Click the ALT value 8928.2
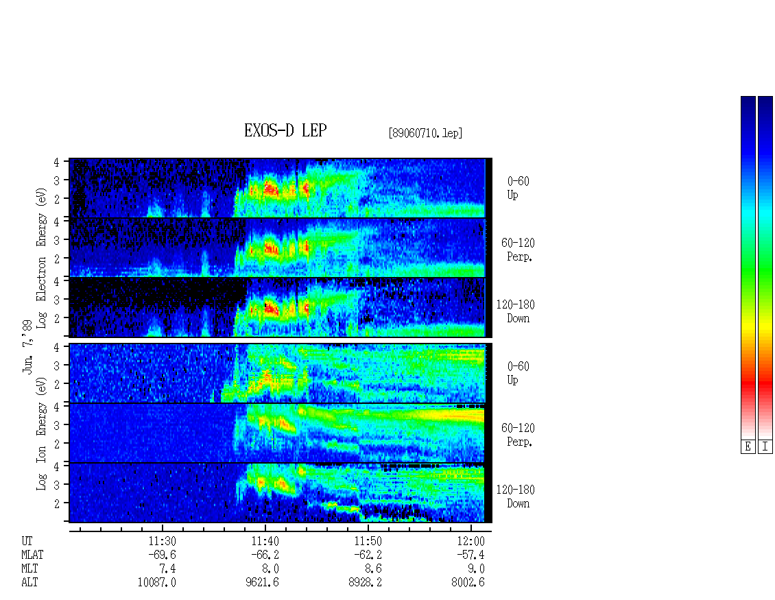The width and height of the screenshot is (775, 600). 366,583
